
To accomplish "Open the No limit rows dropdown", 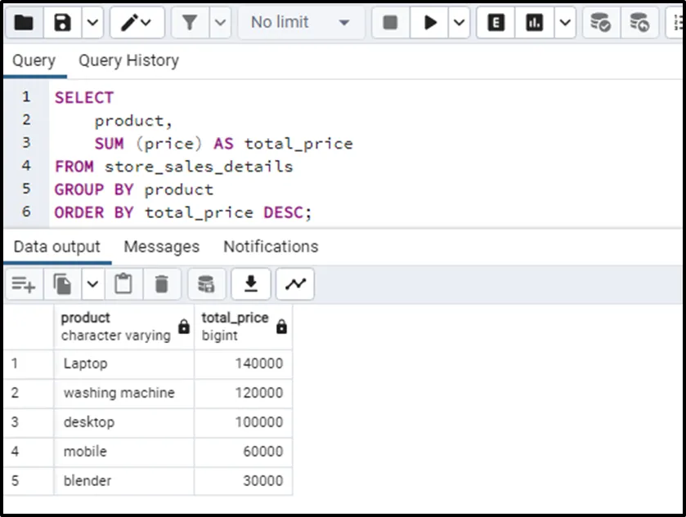I will (x=300, y=22).
